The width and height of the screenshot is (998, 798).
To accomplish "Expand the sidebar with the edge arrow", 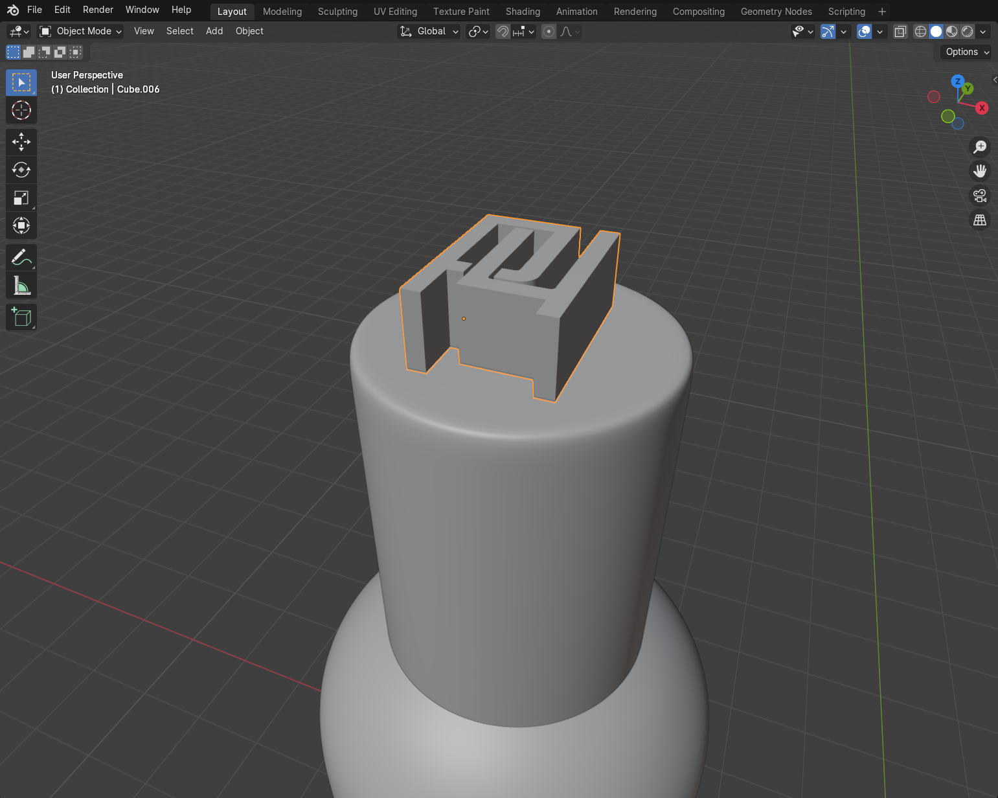I will pyautogui.click(x=995, y=80).
